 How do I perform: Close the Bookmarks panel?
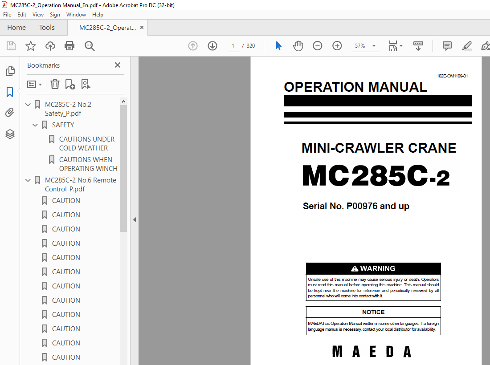118,65
